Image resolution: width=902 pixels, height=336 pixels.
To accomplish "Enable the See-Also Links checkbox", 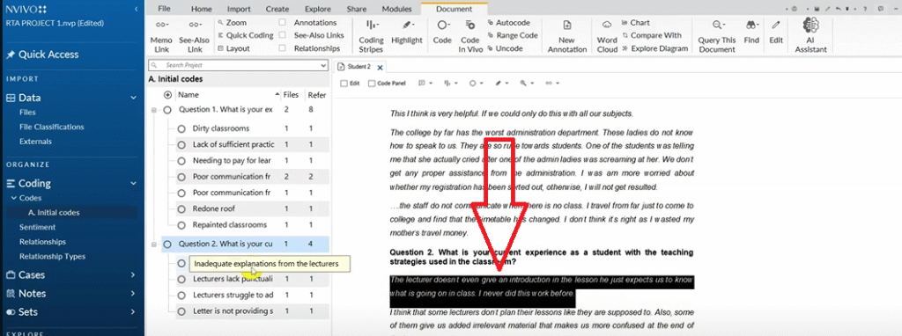I will click(x=282, y=35).
